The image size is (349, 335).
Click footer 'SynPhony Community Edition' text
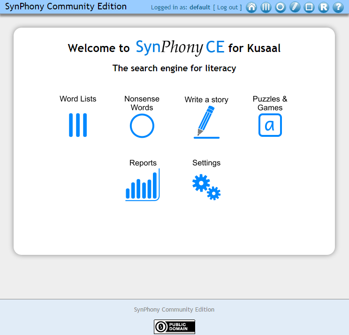pyautogui.click(x=174, y=309)
